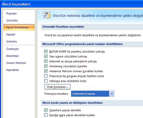
Task: Enable Fransızca'da vurgulu büyük harfleri zorla
Action: point(46,76)
